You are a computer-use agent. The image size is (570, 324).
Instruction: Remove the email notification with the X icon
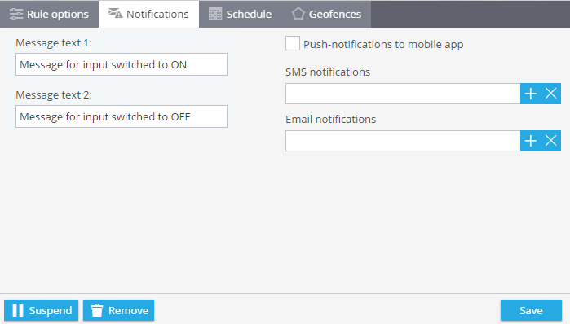pos(551,141)
